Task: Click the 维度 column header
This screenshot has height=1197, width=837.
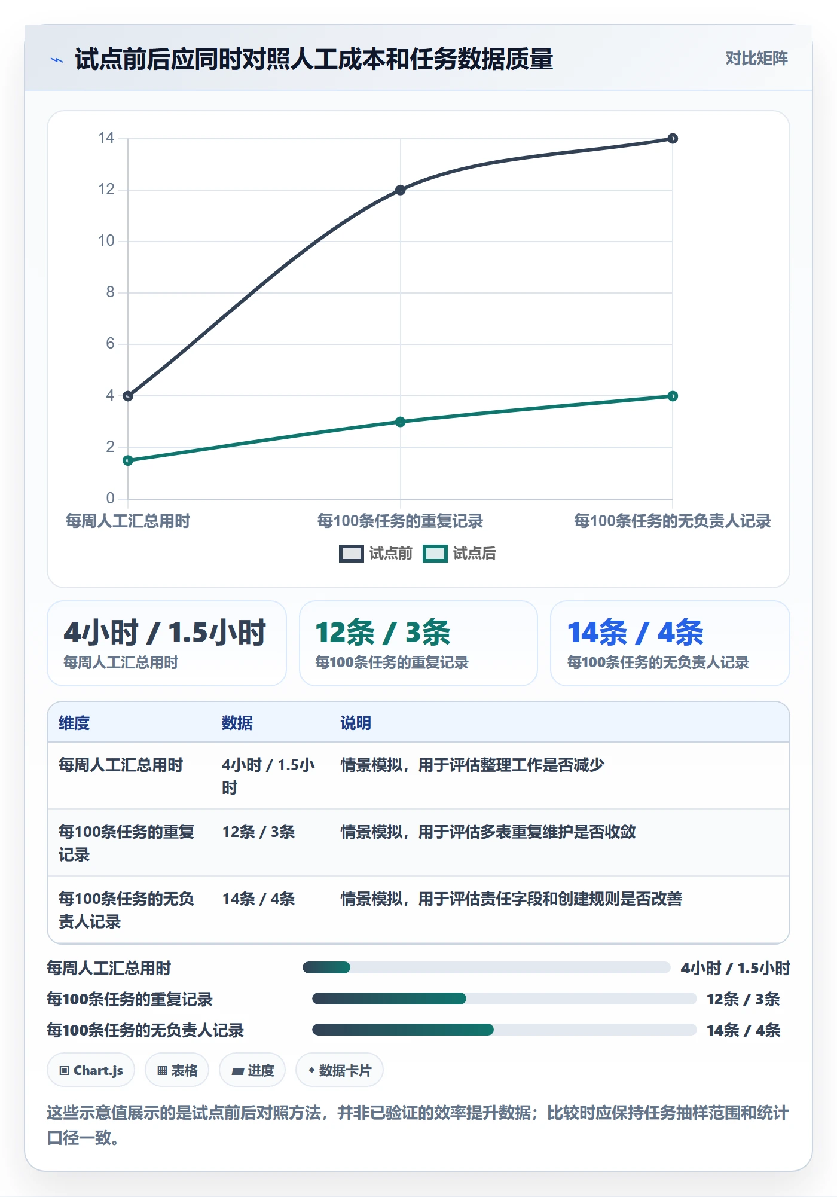Action: pyautogui.click(x=74, y=723)
